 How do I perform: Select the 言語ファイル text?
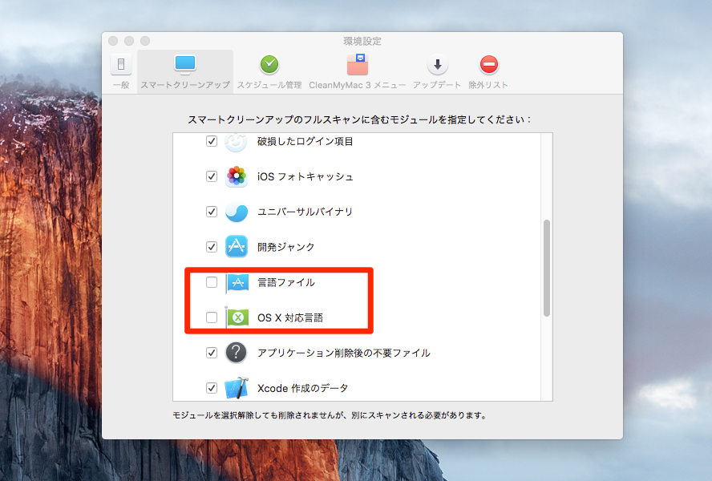click(286, 282)
